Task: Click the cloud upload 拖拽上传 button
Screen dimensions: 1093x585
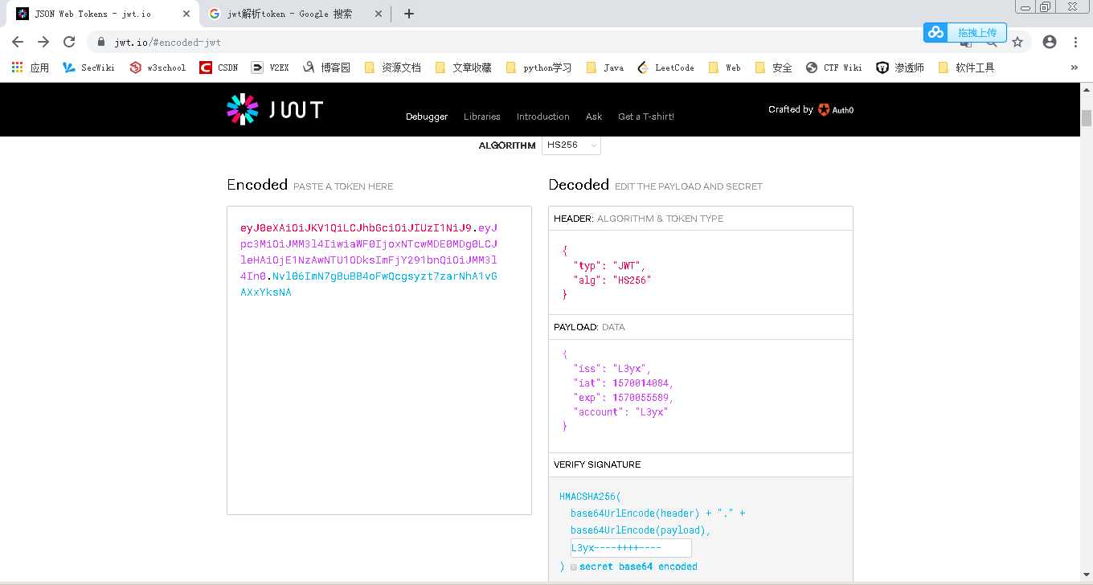Action: 965,32
